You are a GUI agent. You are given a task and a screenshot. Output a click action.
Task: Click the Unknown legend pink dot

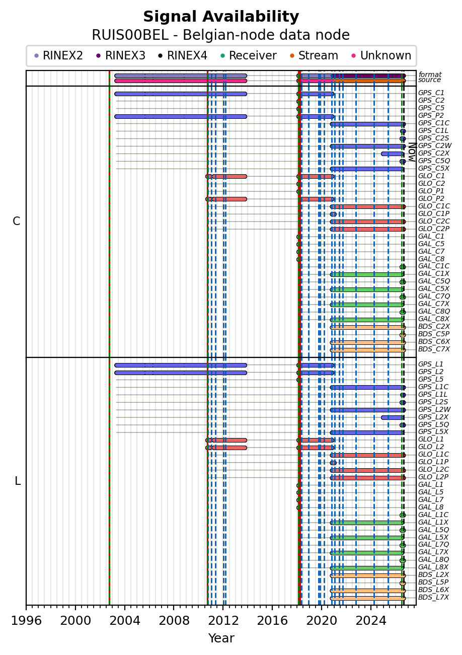click(354, 56)
